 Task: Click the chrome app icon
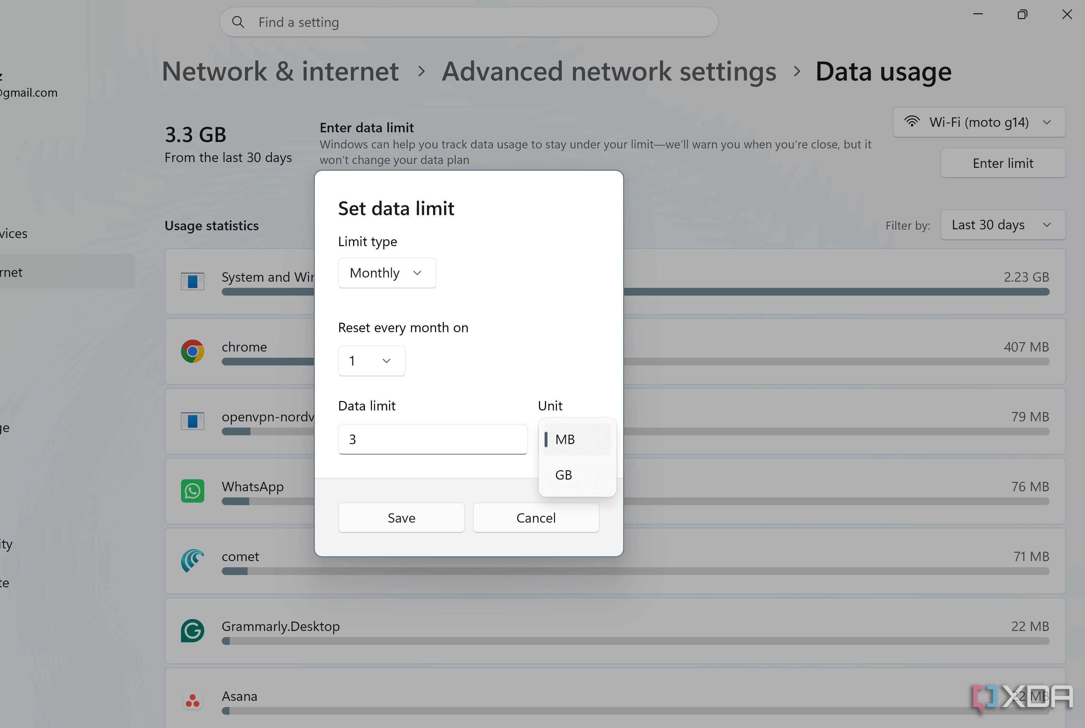[x=193, y=351]
